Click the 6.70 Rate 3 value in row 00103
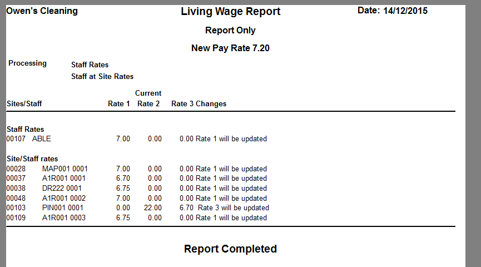This screenshot has width=481, height=267. [186, 208]
